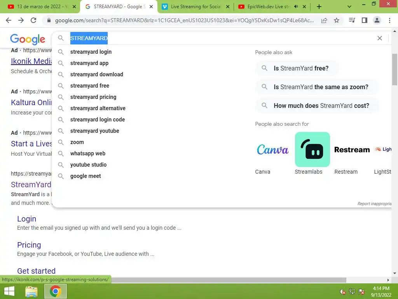Image resolution: width=398 pixels, height=299 pixels.
Task: Click the horizontal scrollbar right arrow
Action: [388, 280]
